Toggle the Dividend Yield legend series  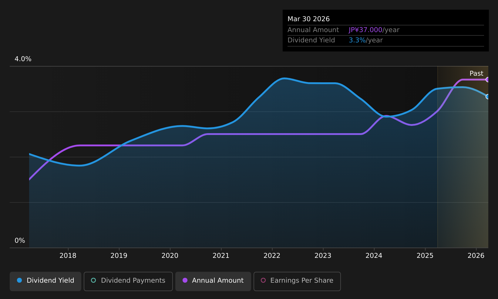(x=45, y=281)
